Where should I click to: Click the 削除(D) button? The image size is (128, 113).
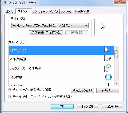coord(77,33)
